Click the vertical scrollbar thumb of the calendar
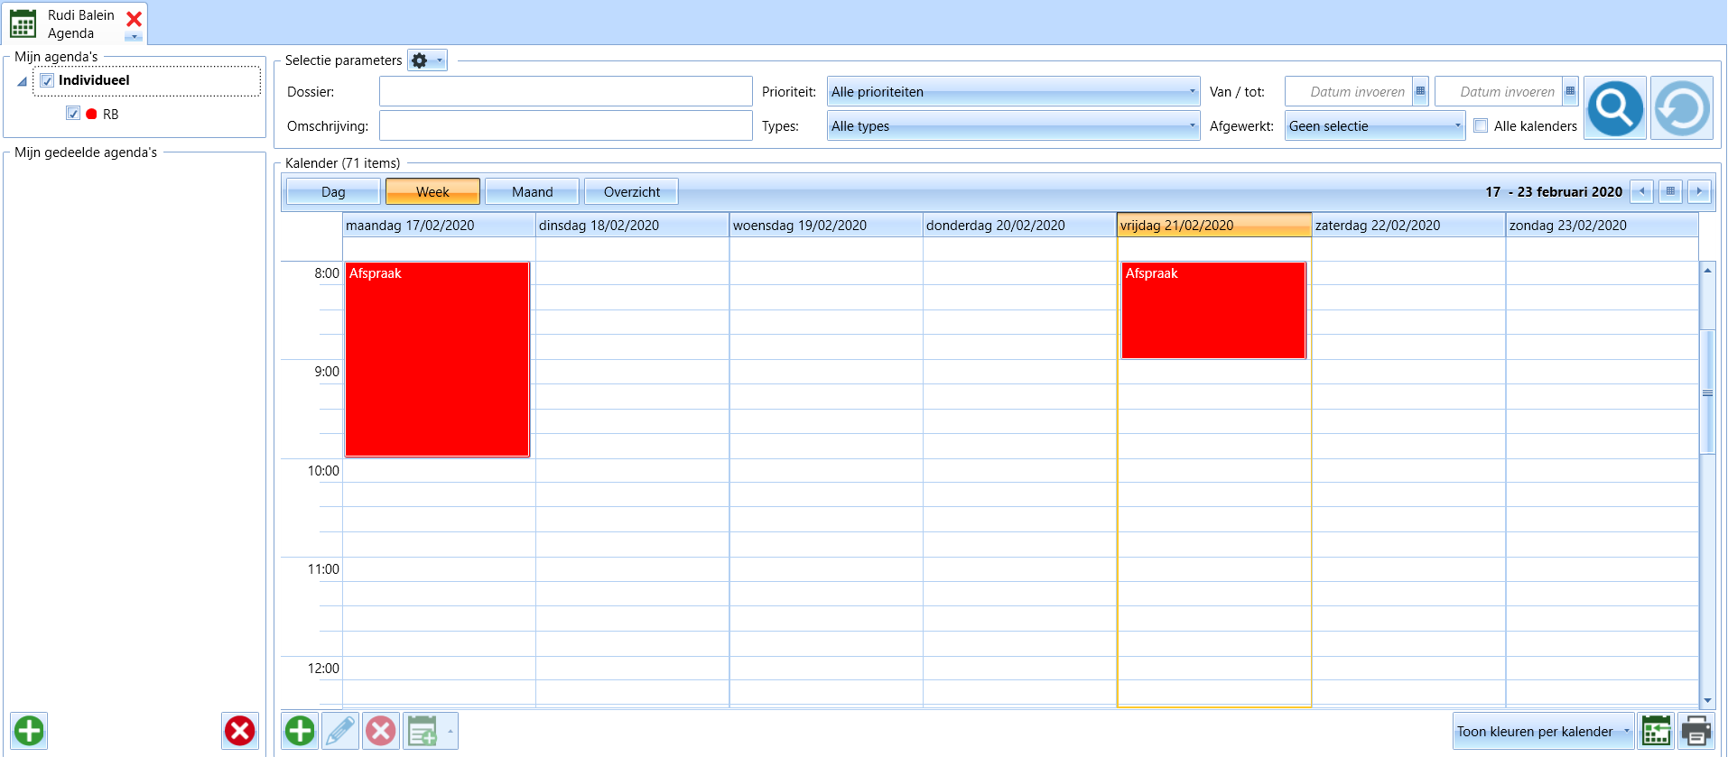Screen dimensions: 1728x757 (1707, 392)
